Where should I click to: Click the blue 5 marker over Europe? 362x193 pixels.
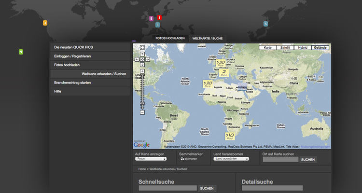click(157, 25)
